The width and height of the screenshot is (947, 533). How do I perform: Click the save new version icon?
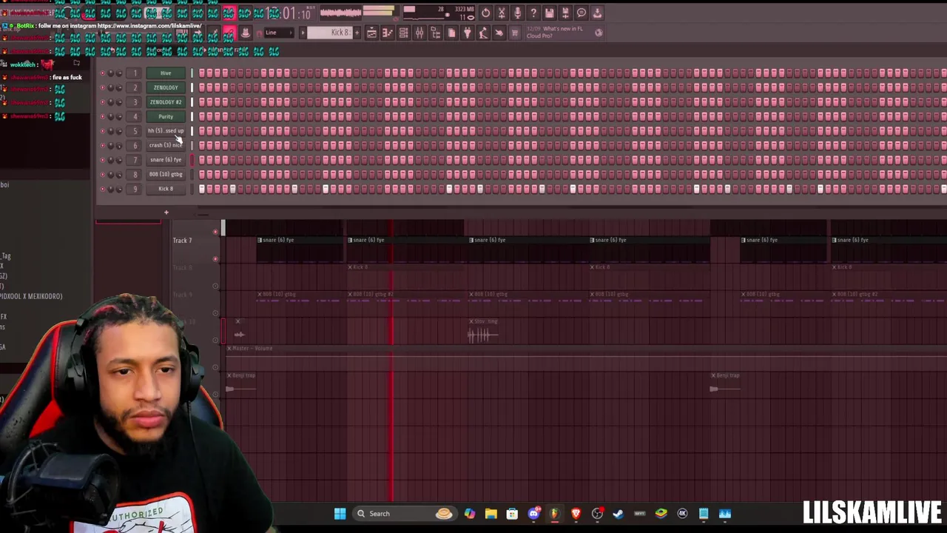[565, 13]
